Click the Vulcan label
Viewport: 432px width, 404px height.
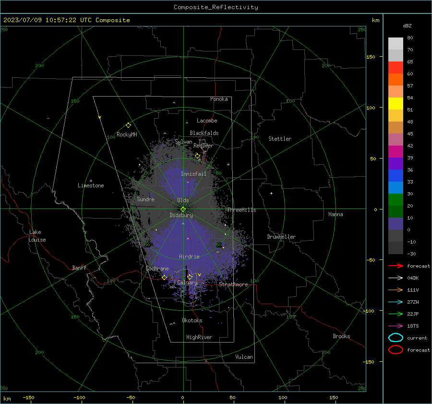[244, 357]
